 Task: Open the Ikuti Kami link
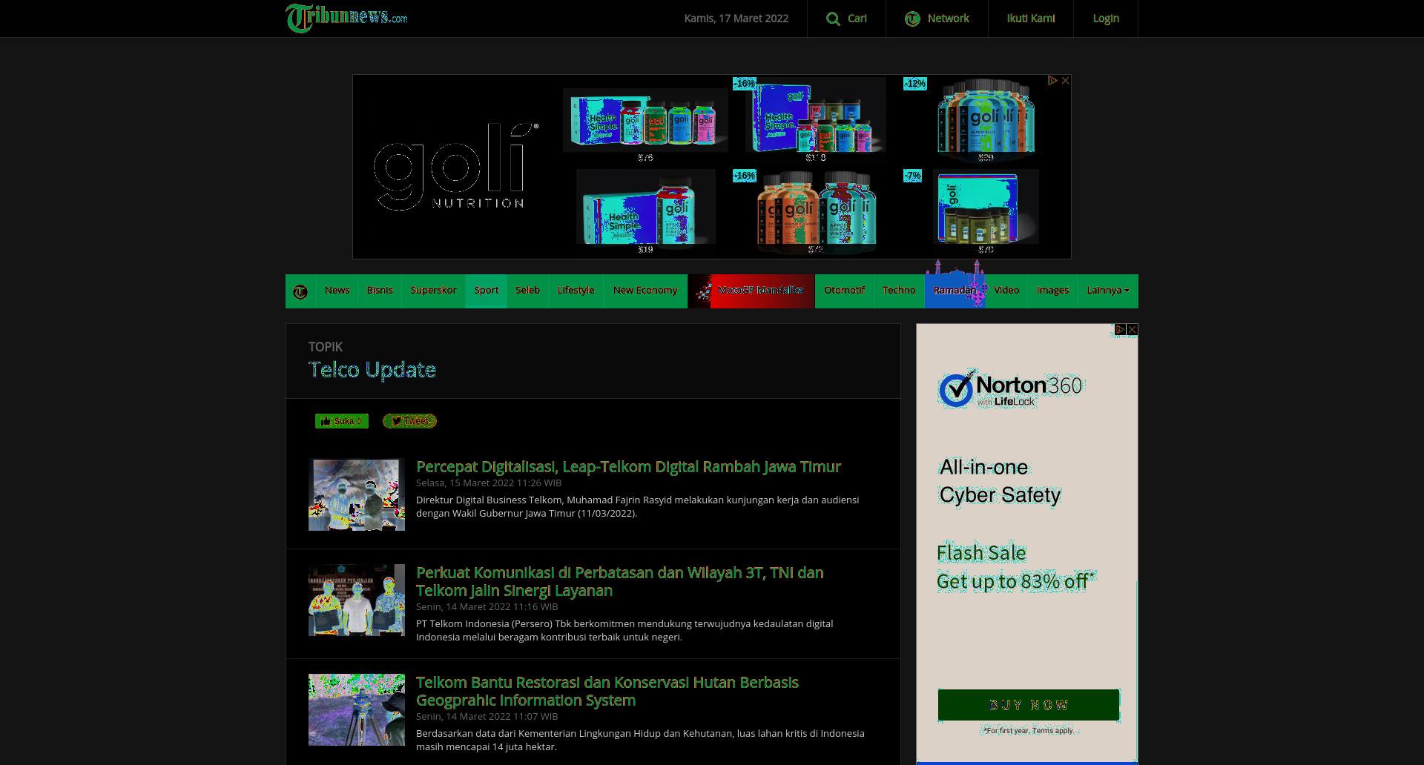point(1030,19)
